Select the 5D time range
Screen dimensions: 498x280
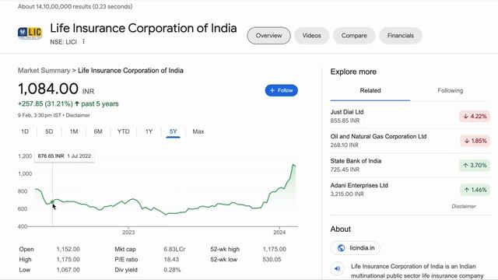pyautogui.click(x=49, y=131)
